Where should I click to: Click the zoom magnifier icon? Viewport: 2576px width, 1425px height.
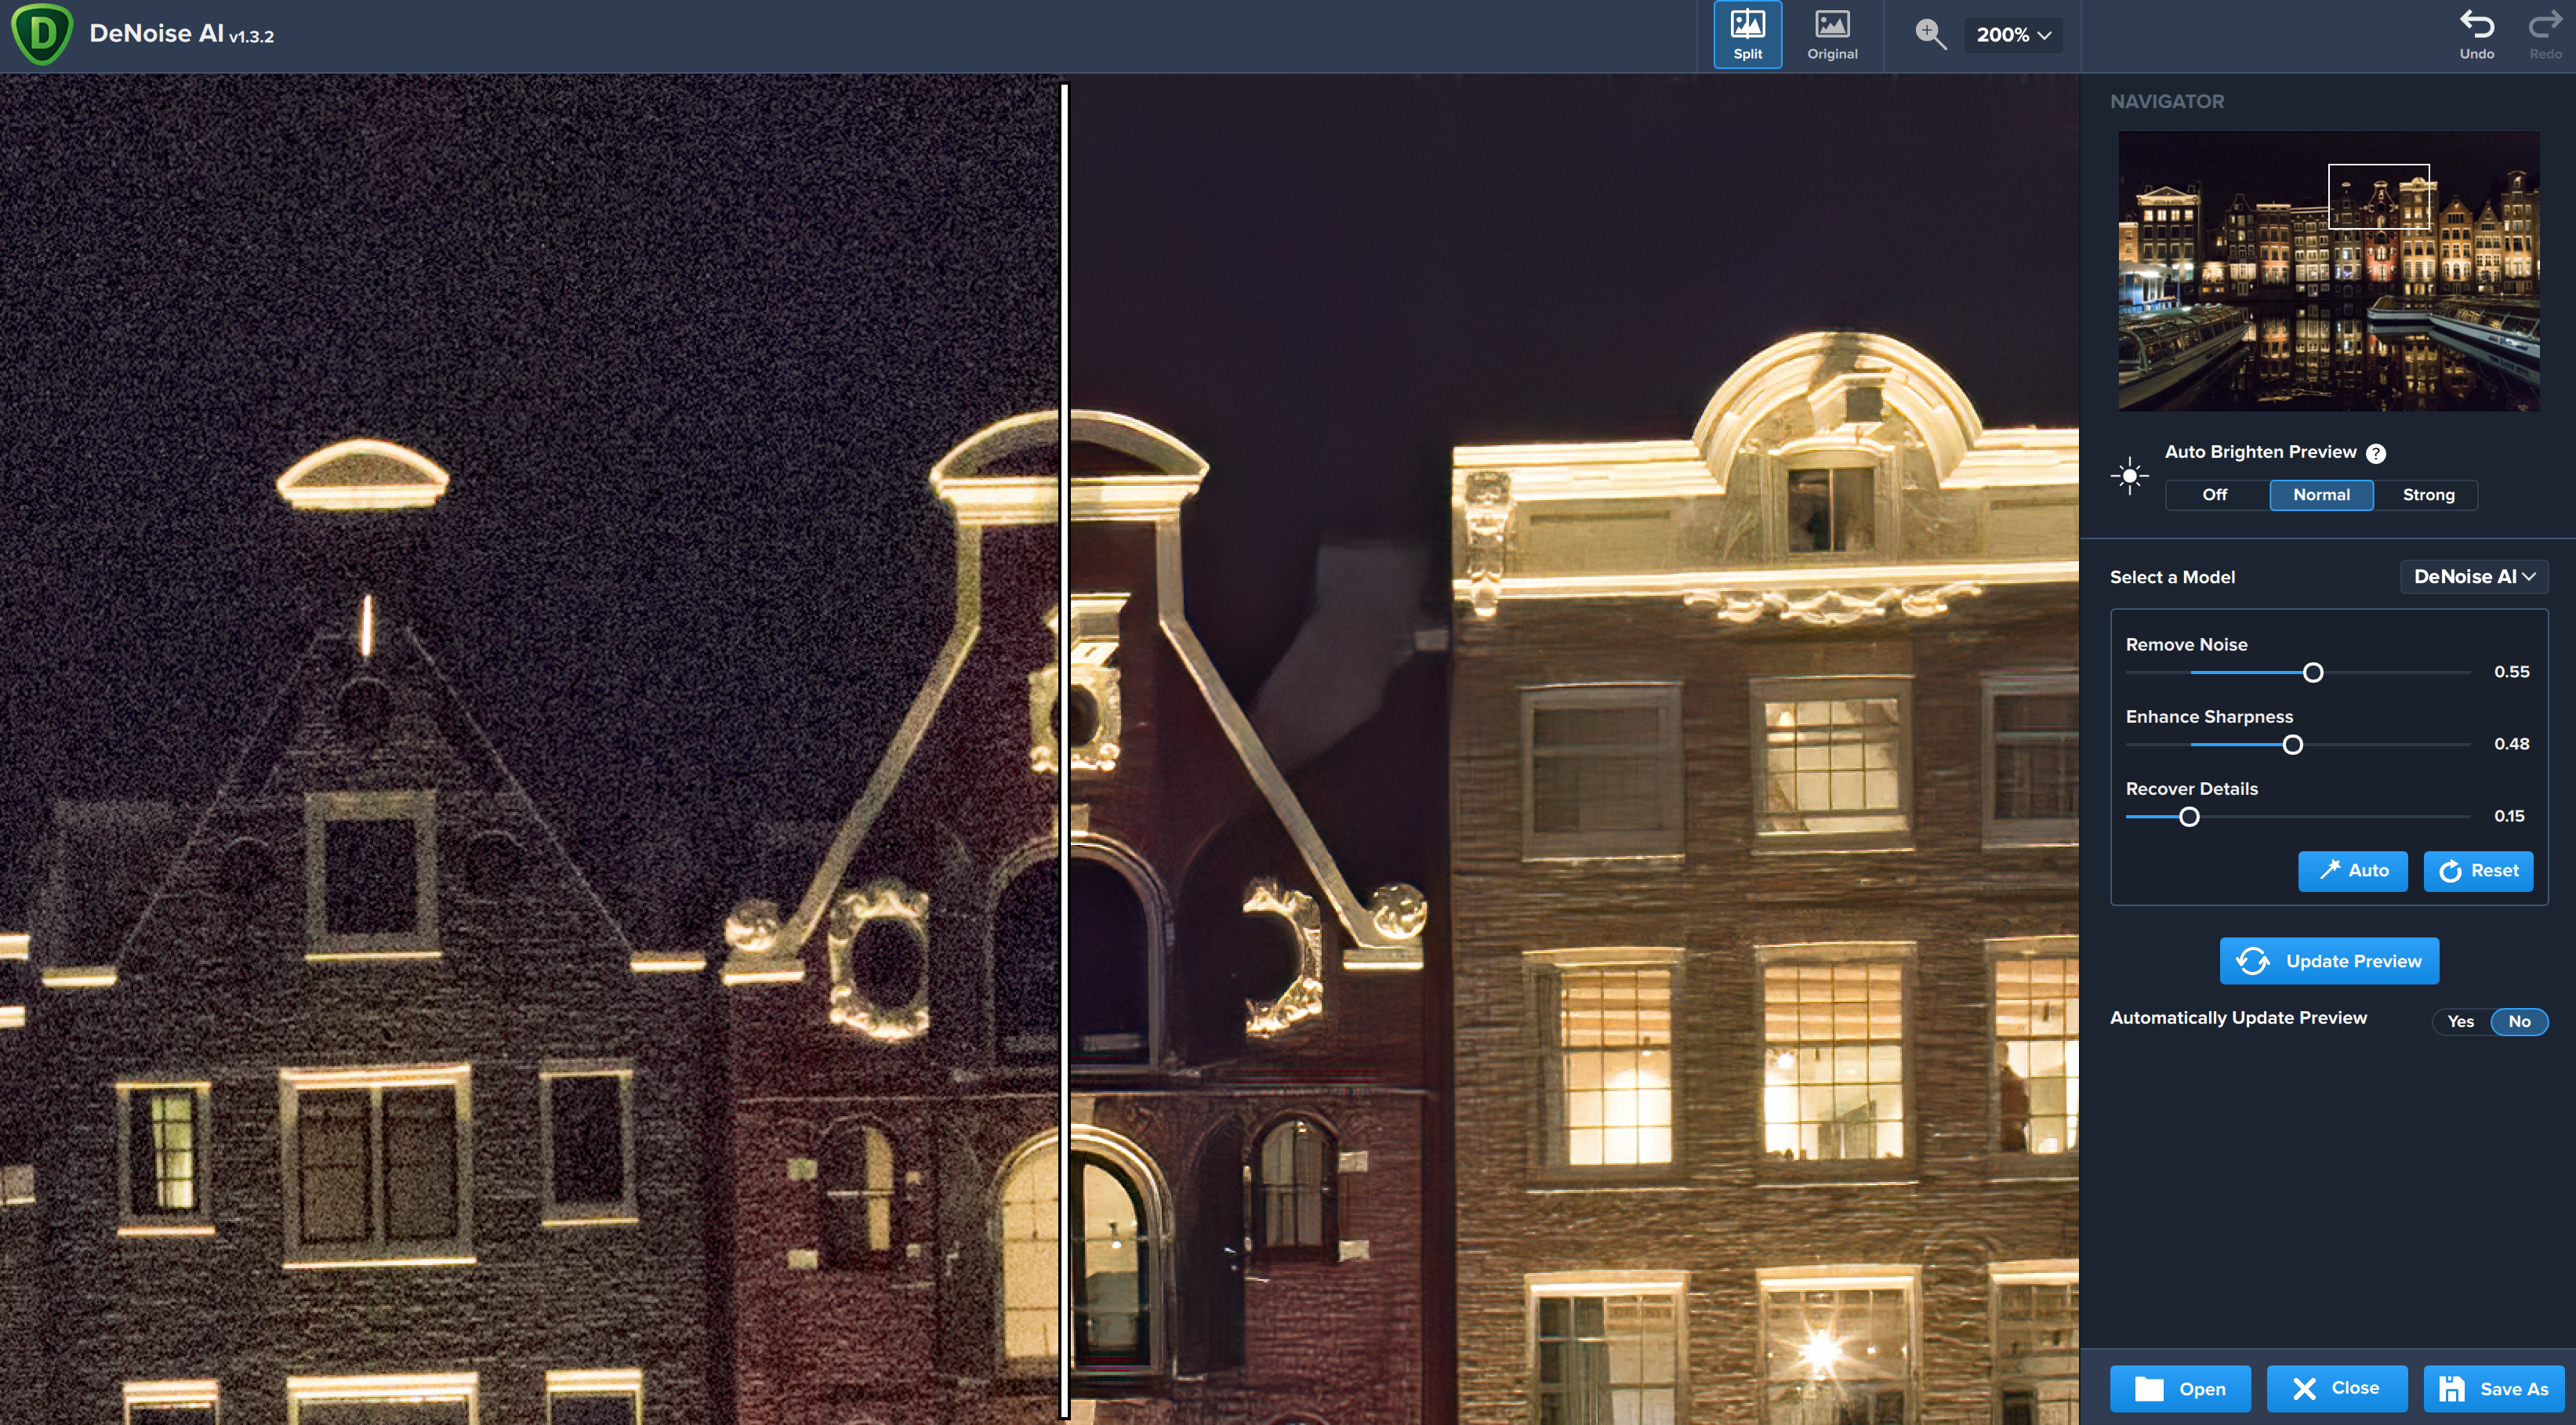click(x=1929, y=34)
